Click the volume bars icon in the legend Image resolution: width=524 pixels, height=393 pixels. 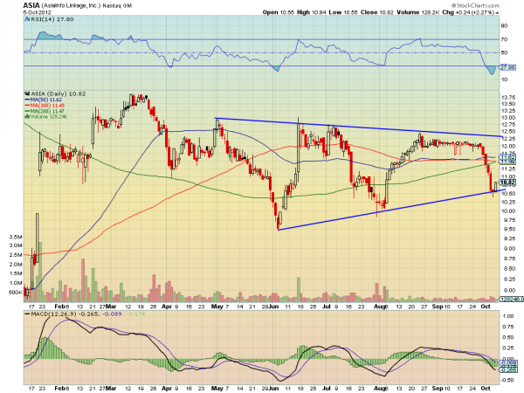click(27, 117)
